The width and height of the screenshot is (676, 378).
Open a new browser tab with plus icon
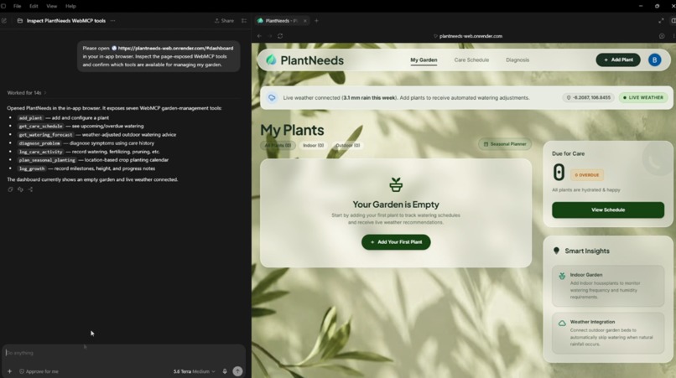pos(316,21)
